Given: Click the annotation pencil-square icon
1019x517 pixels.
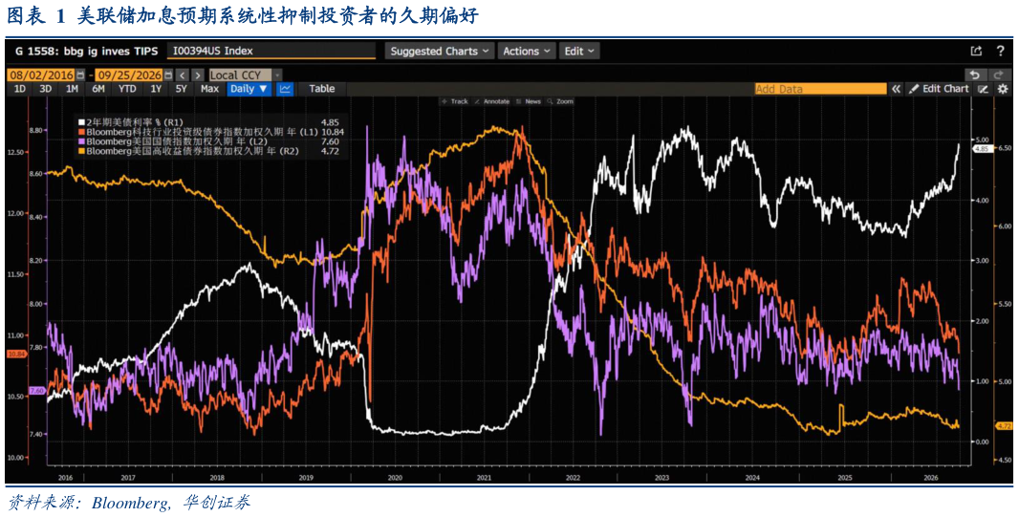Looking at the screenshot, I should coord(983,89).
